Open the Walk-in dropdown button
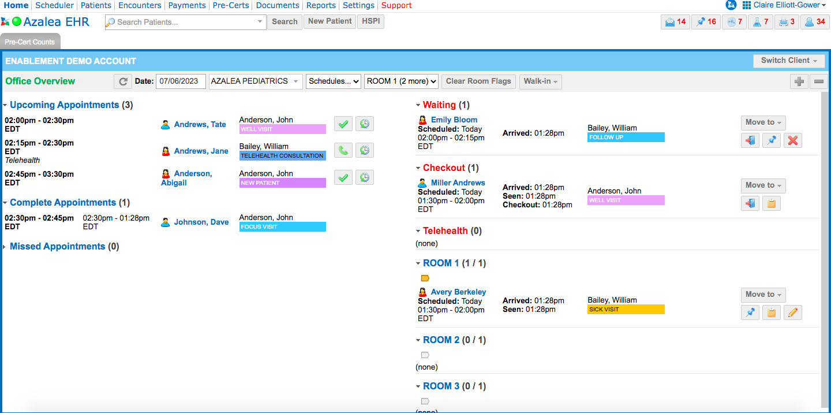Screen dimensions: 831x413 point(541,81)
